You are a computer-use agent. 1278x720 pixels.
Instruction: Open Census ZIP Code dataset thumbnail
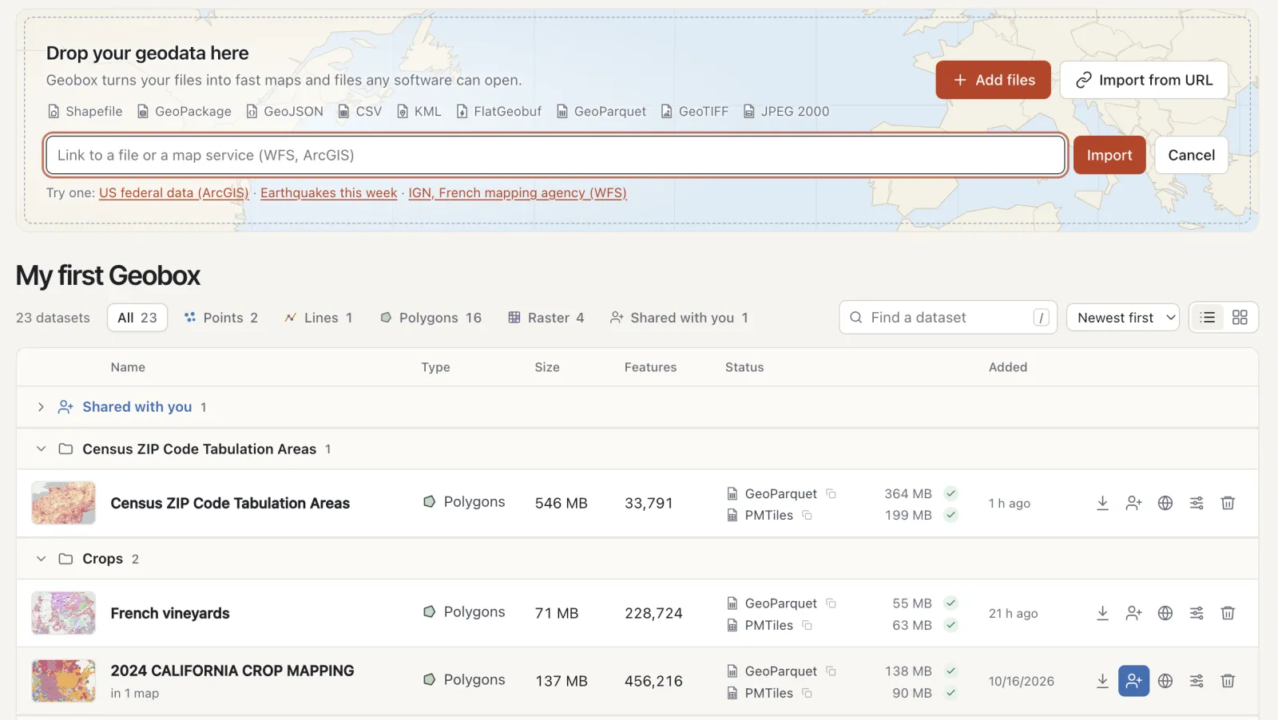[63, 503]
